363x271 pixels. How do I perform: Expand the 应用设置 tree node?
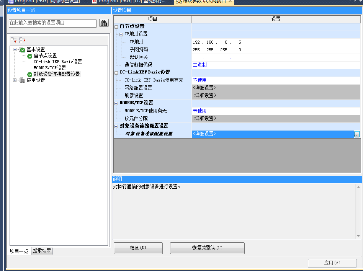click(15, 80)
